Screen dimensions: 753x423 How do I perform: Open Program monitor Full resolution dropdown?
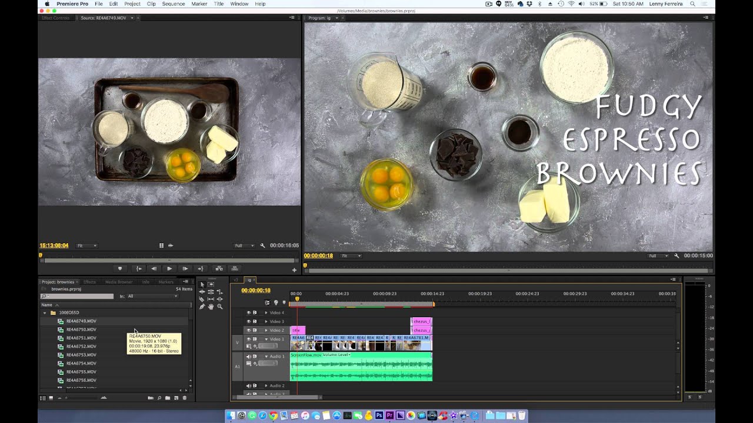point(657,256)
